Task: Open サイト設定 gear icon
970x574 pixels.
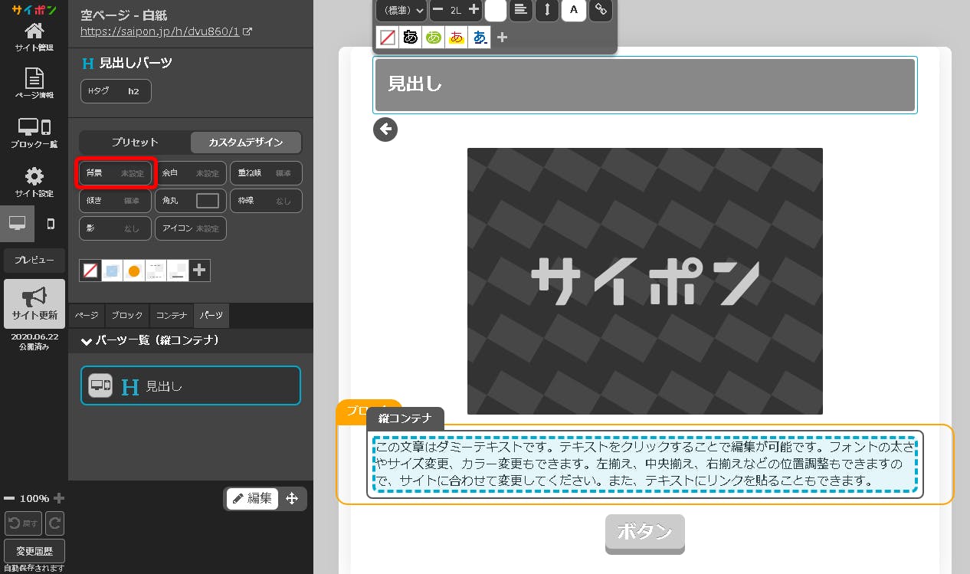Action: pyautogui.click(x=34, y=182)
